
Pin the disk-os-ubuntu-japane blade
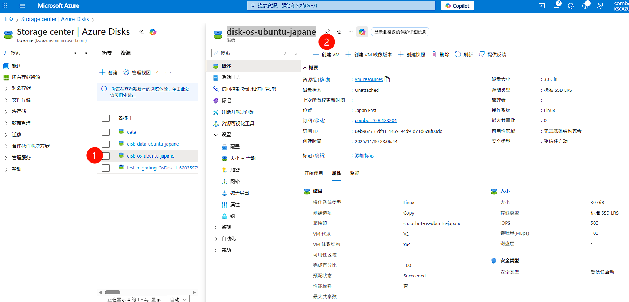point(328,31)
